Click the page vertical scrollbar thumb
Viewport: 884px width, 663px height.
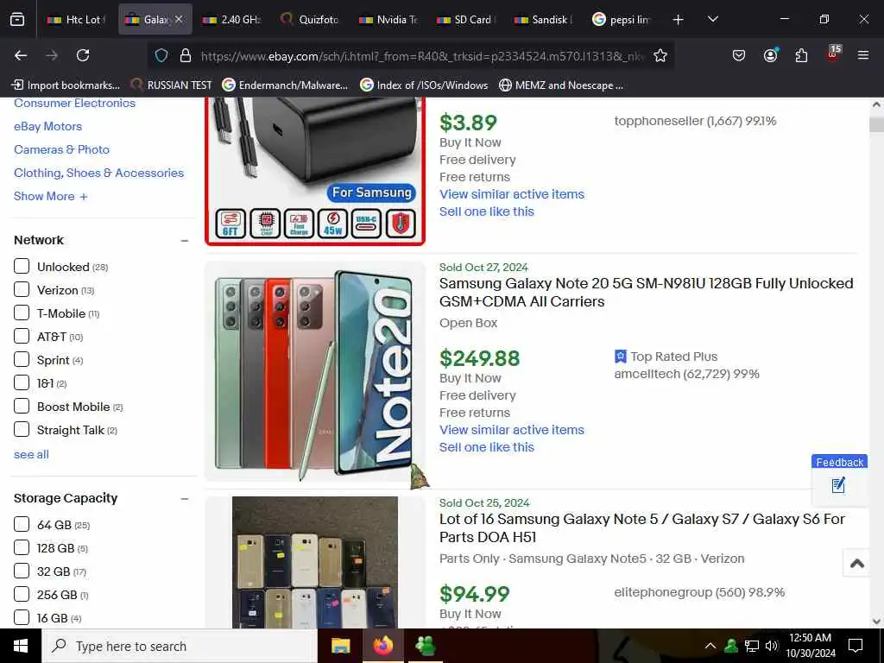pos(876,125)
